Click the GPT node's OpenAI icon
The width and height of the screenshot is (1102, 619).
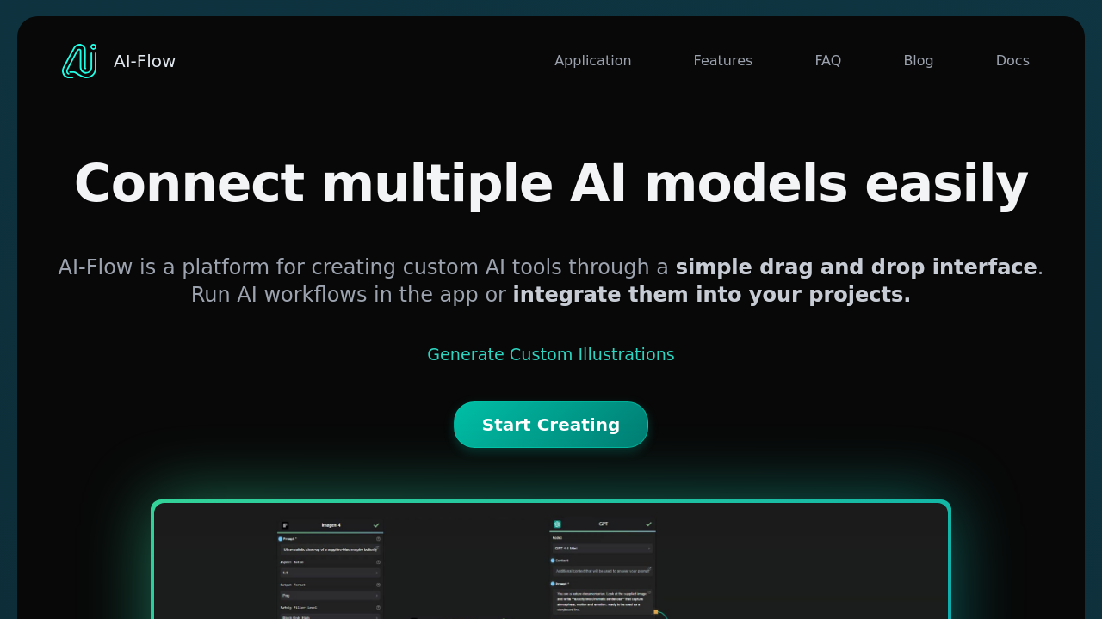click(557, 524)
